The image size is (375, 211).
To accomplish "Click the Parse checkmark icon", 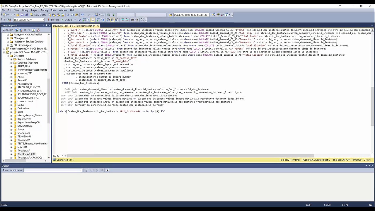I will [x=79, y=20].
